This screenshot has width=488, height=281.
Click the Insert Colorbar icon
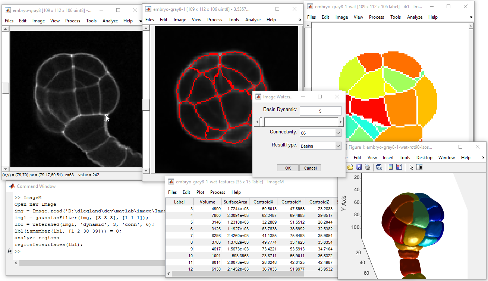pos(391,167)
